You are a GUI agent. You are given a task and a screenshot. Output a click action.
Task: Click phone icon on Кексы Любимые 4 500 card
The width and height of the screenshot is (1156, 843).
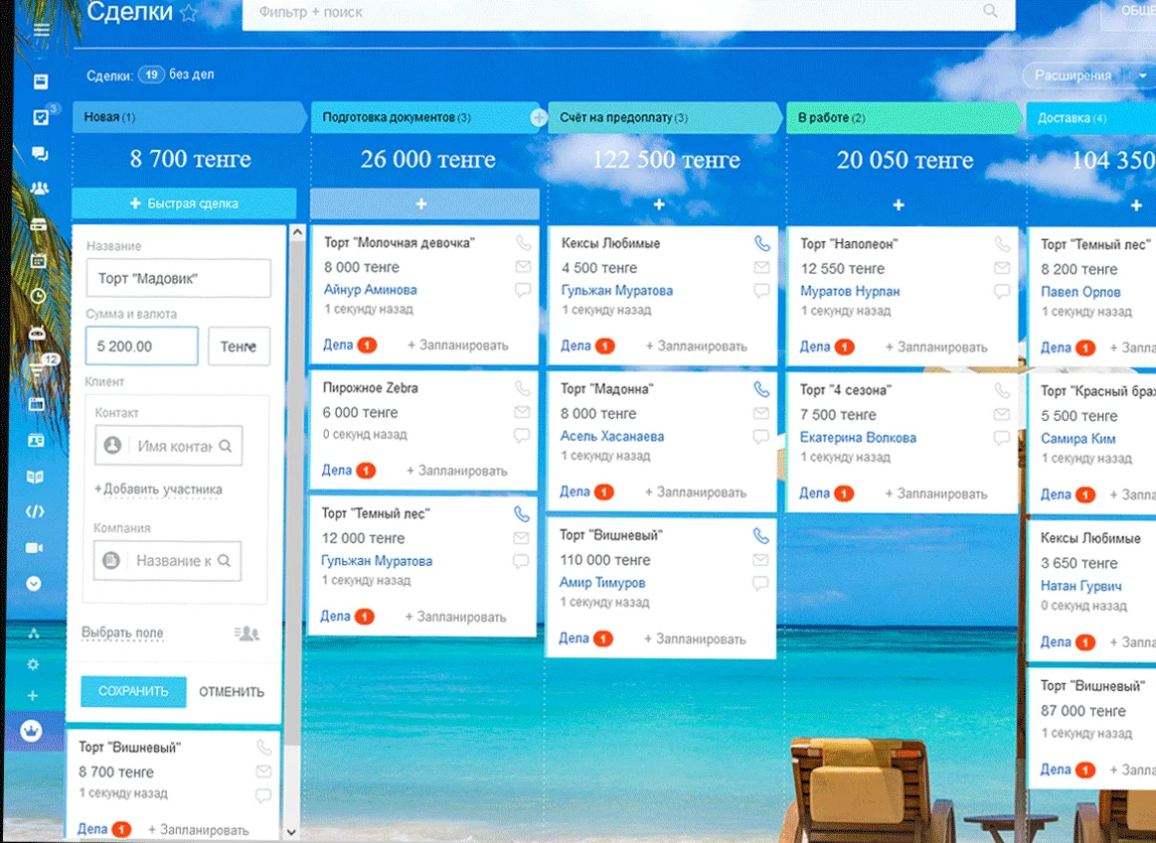761,243
